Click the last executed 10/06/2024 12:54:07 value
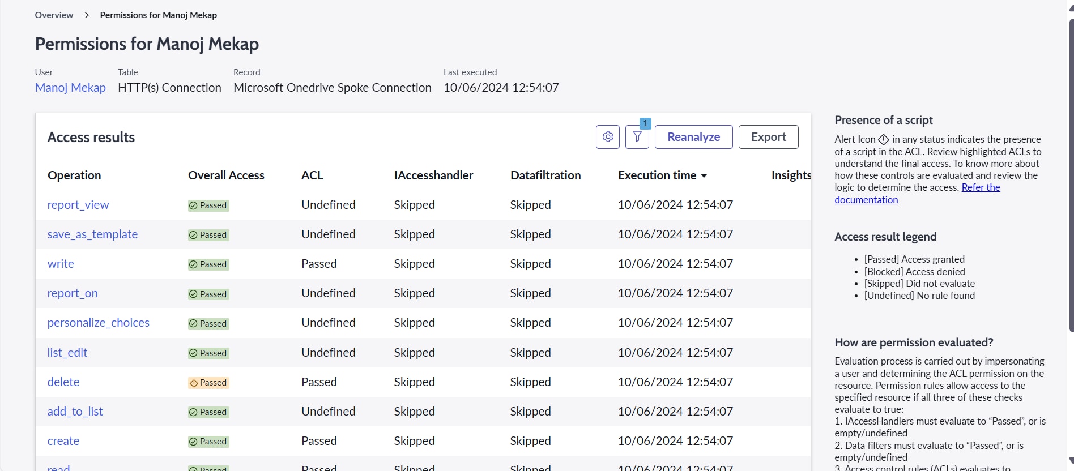Screen dimensions: 1074x471 tap(501, 88)
